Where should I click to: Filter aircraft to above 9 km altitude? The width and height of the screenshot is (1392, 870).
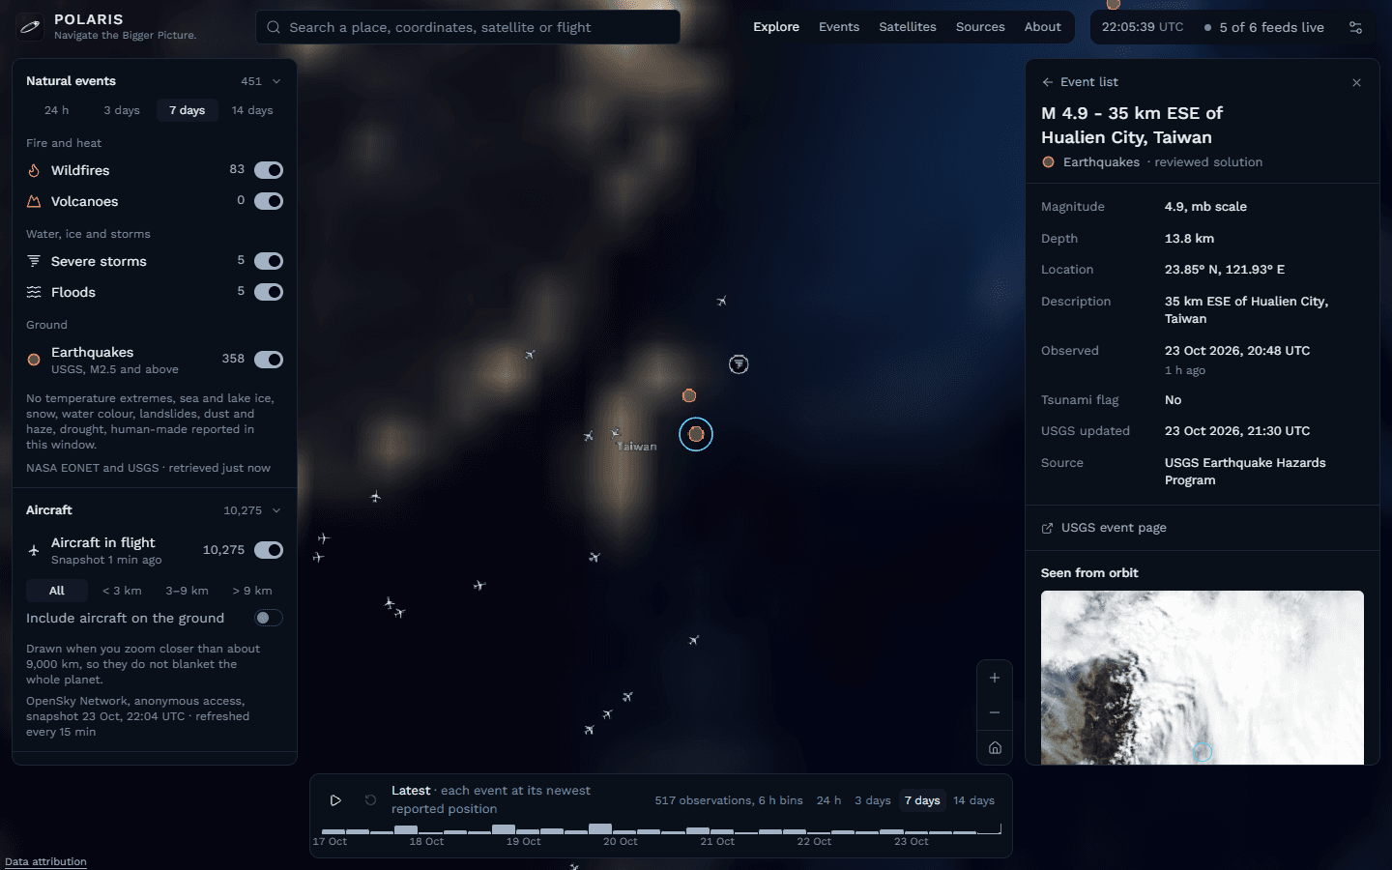[x=252, y=591]
